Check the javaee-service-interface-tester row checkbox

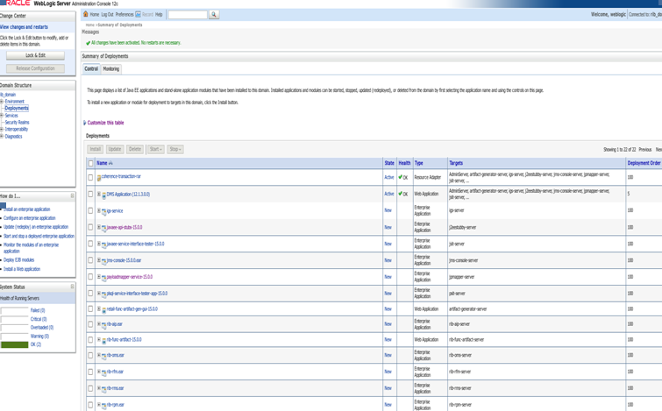[x=90, y=244]
